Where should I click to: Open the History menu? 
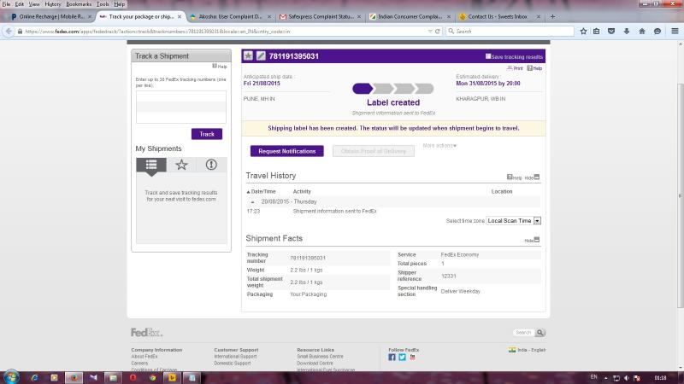(x=53, y=4)
